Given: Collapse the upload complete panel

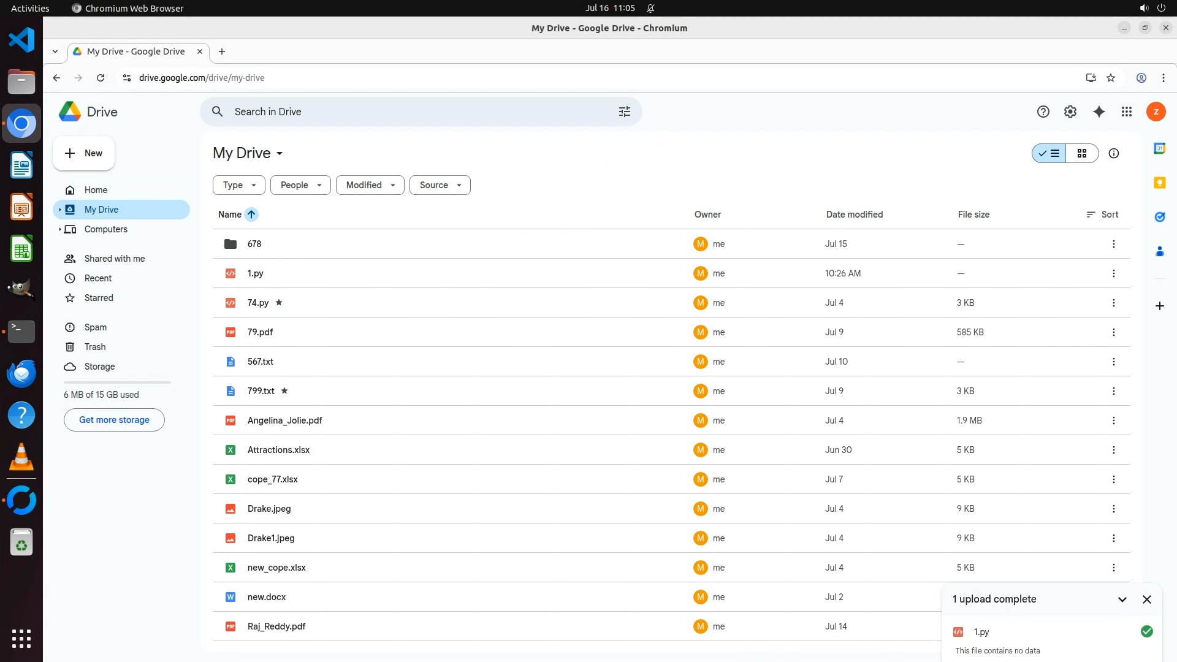Looking at the screenshot, I should 1122,599.
